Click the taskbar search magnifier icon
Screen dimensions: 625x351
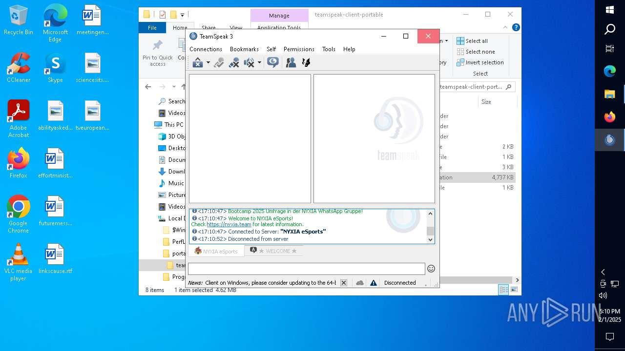610,30
